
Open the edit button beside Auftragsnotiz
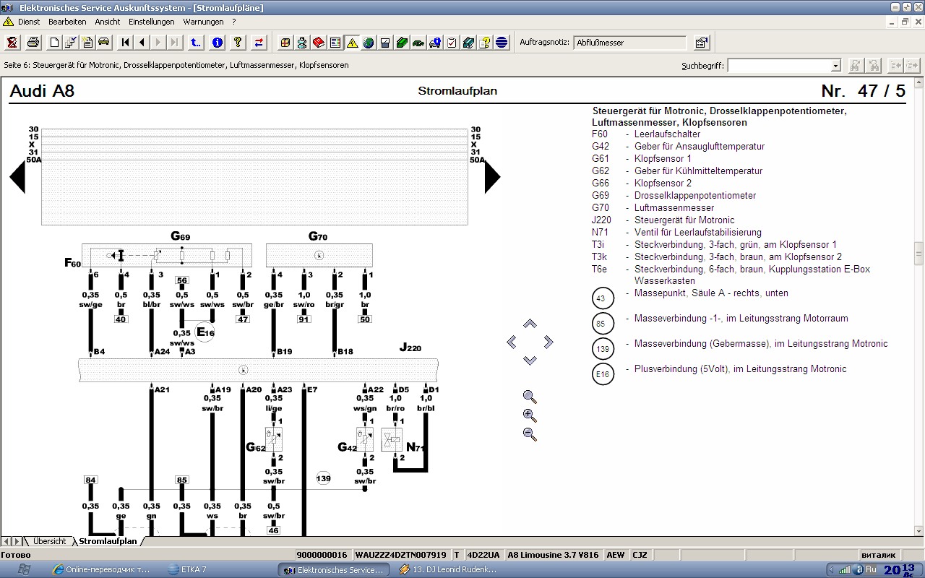[701, 43]
